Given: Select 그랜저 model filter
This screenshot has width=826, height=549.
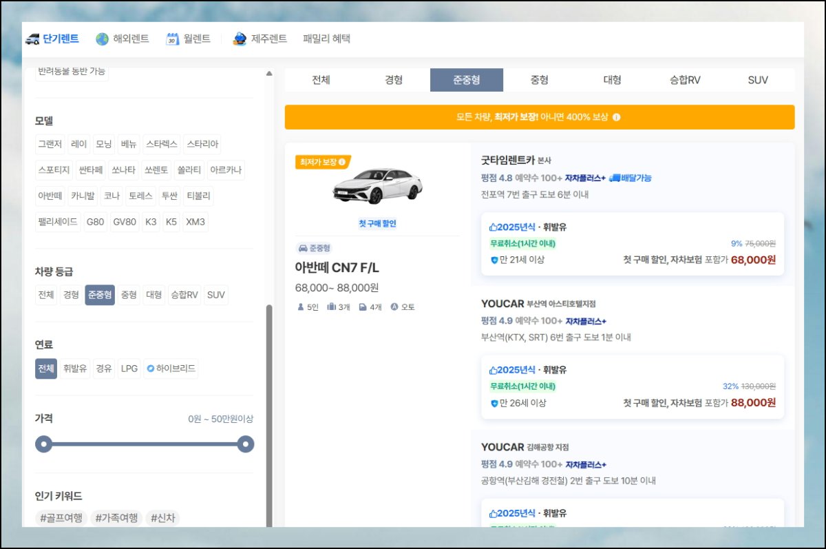Looking at the screenshot, I should [50, 144].
